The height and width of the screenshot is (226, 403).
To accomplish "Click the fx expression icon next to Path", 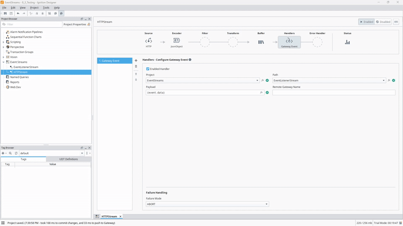I will click(x=389, y=80).
